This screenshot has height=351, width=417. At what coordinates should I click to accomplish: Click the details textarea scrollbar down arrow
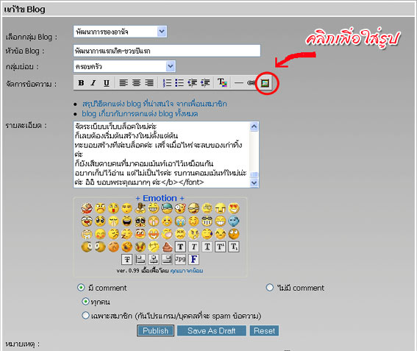254,182
